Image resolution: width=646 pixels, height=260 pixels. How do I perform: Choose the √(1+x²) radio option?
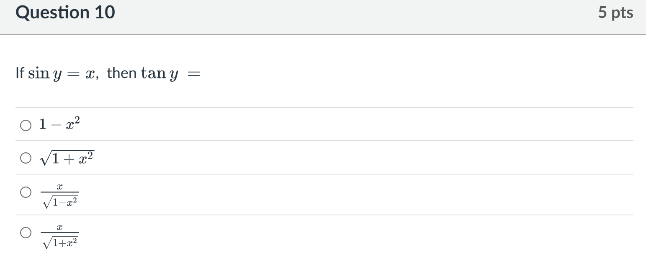click(25, 158)
